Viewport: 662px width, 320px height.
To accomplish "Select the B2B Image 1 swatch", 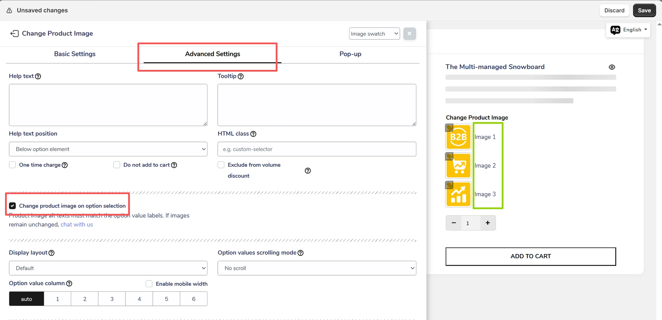I will (458, 137).
